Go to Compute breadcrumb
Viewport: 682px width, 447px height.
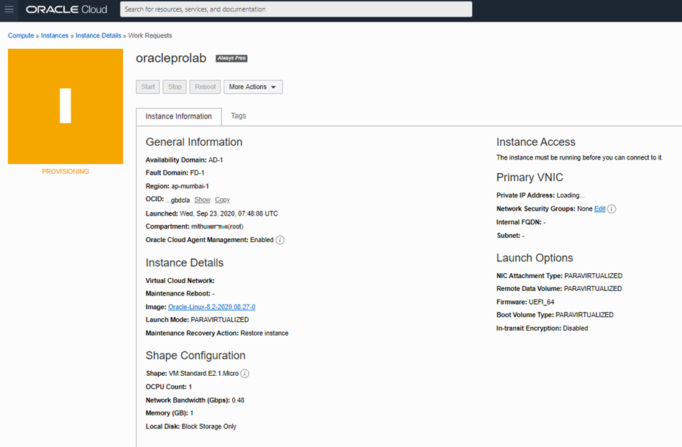coord(21,36)
